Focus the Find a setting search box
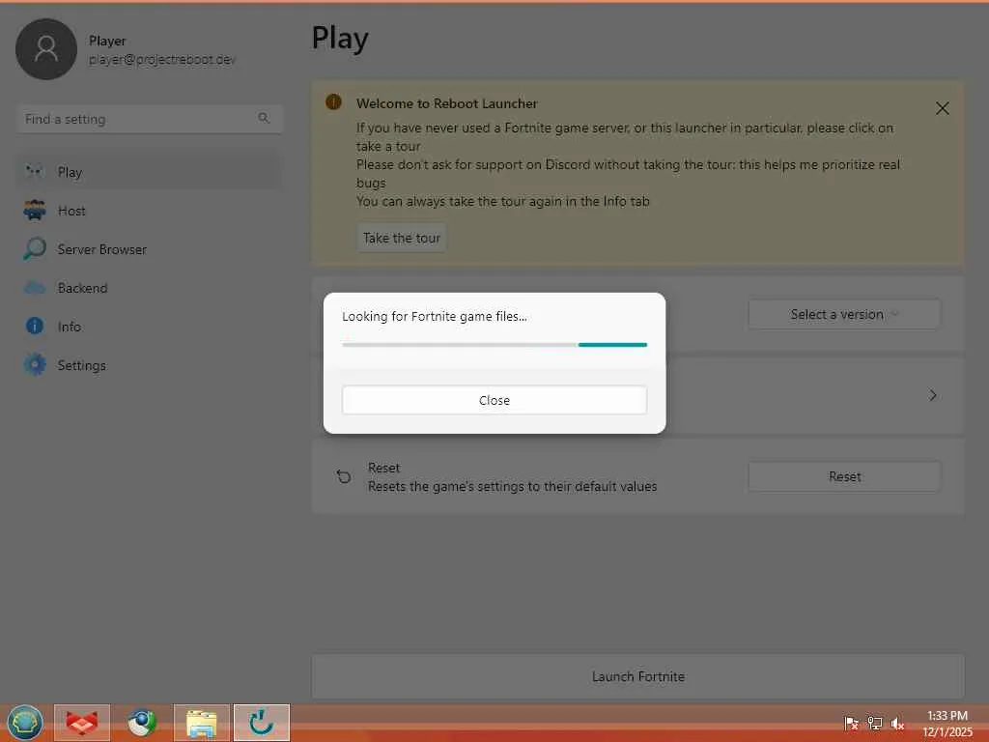 coord(150,119)
